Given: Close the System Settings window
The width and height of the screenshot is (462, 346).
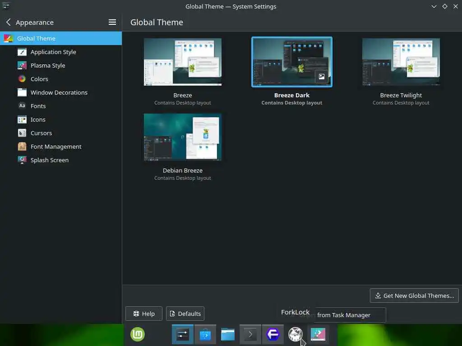Looking at the screenshot, I should (456, 6).
